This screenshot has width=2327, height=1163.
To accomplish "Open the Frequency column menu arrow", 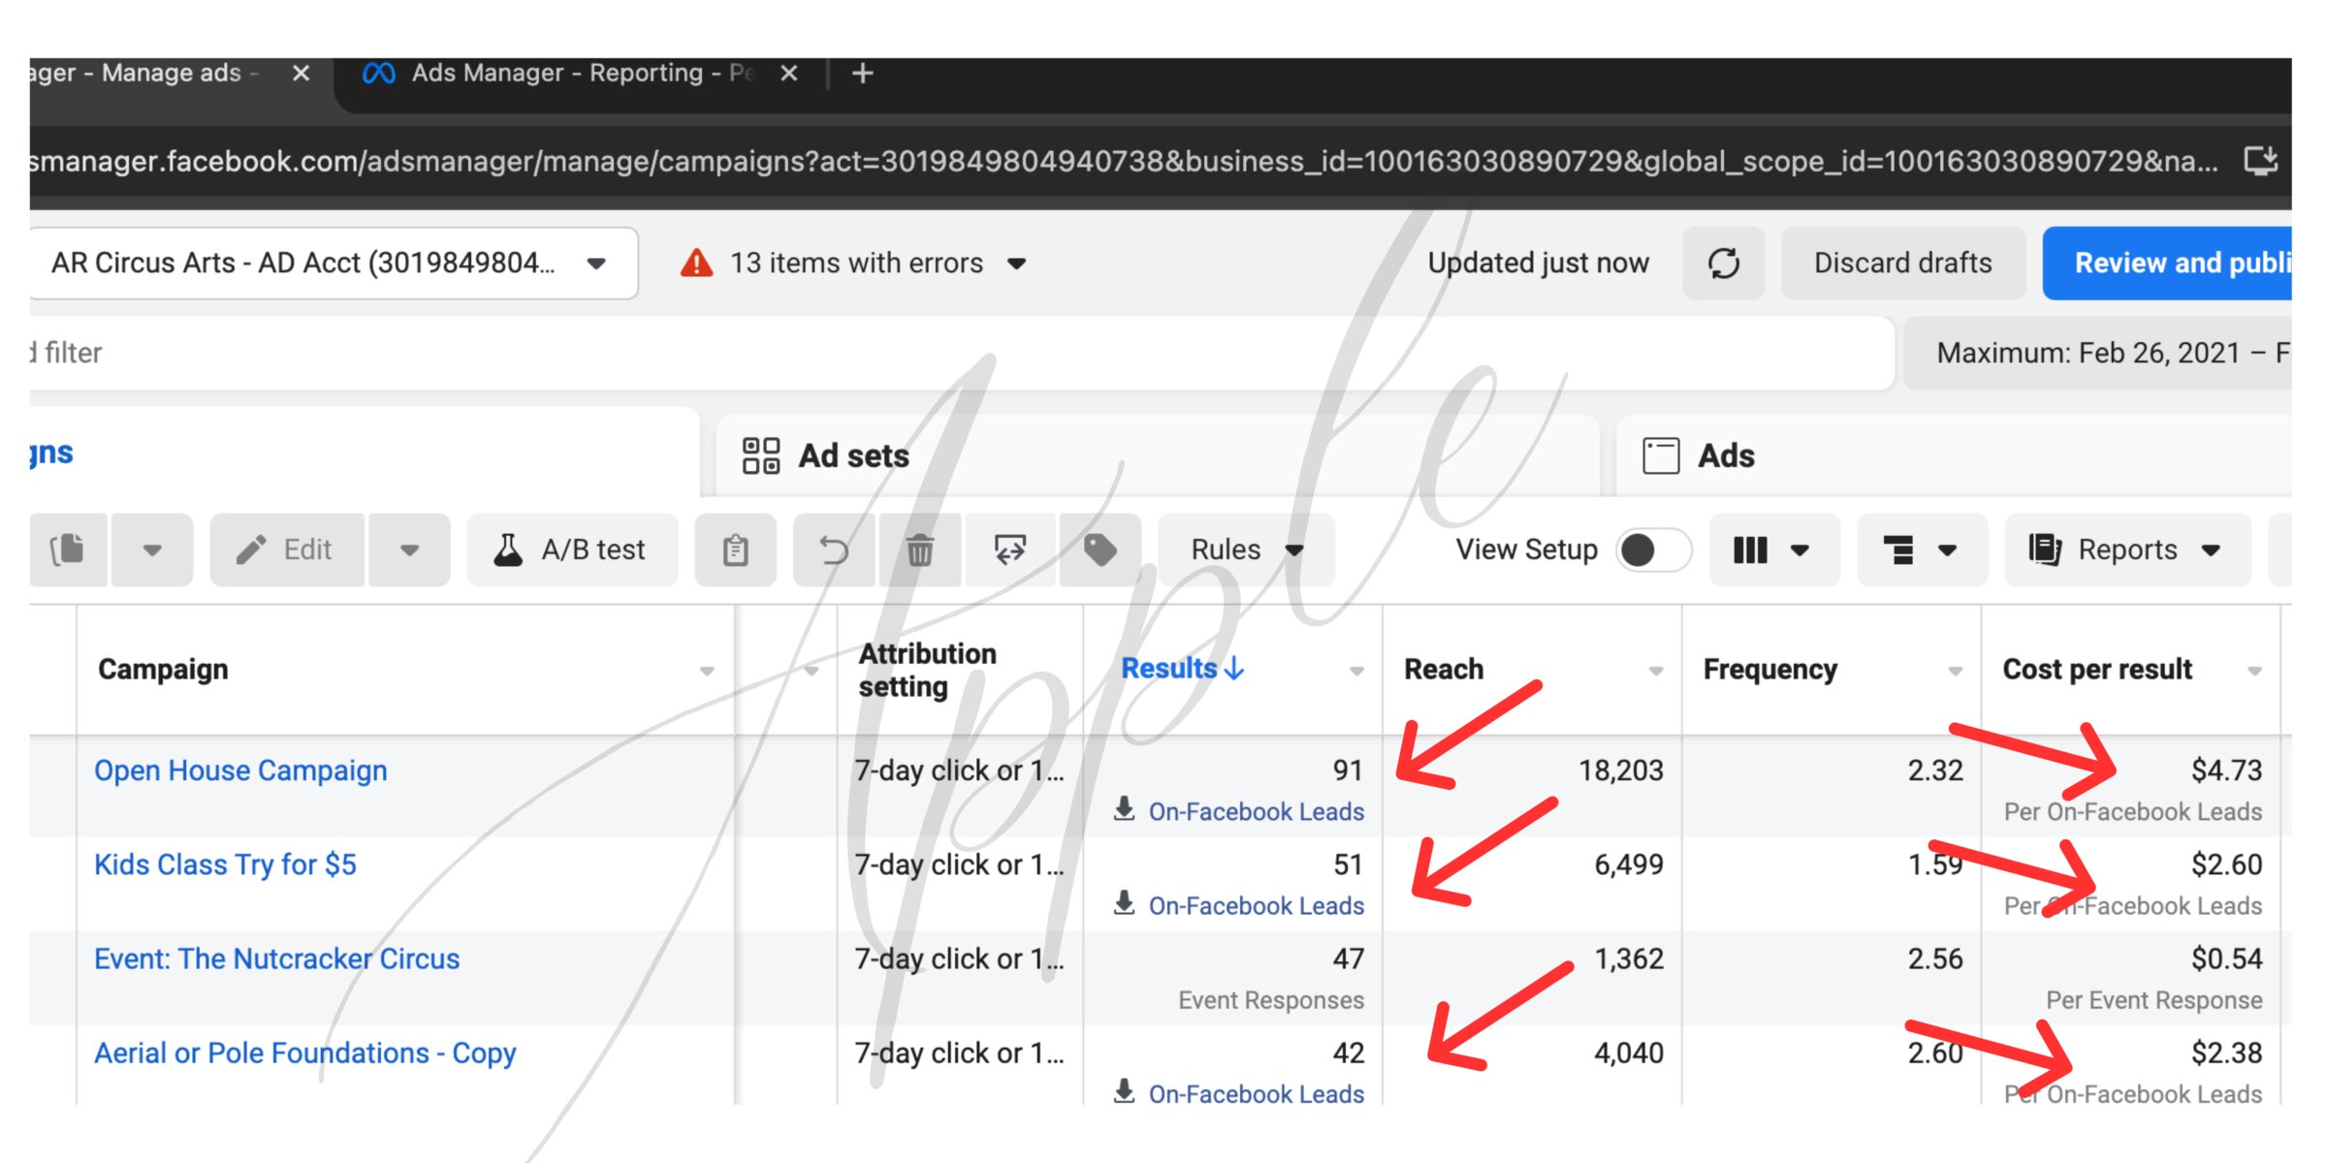I will pos(1955,671).
